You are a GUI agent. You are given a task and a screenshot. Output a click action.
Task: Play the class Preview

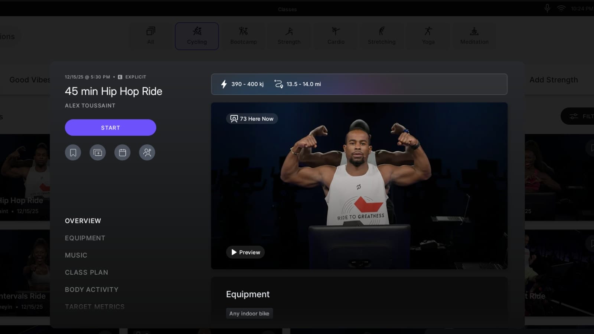[x=245, y=252]
